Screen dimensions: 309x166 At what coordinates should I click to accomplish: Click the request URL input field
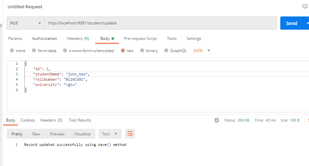pos(161,23)
